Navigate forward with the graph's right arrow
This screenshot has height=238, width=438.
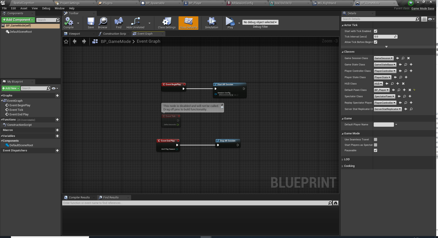coord(84,41)
